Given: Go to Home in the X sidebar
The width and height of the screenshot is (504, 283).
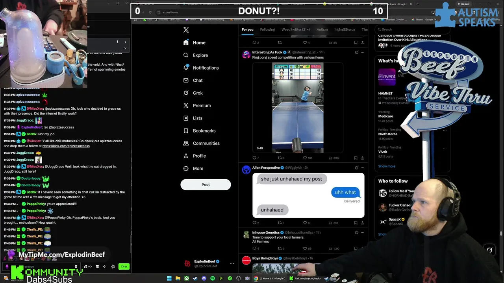Looking at the screenshot, I should (x=195, y=42).
